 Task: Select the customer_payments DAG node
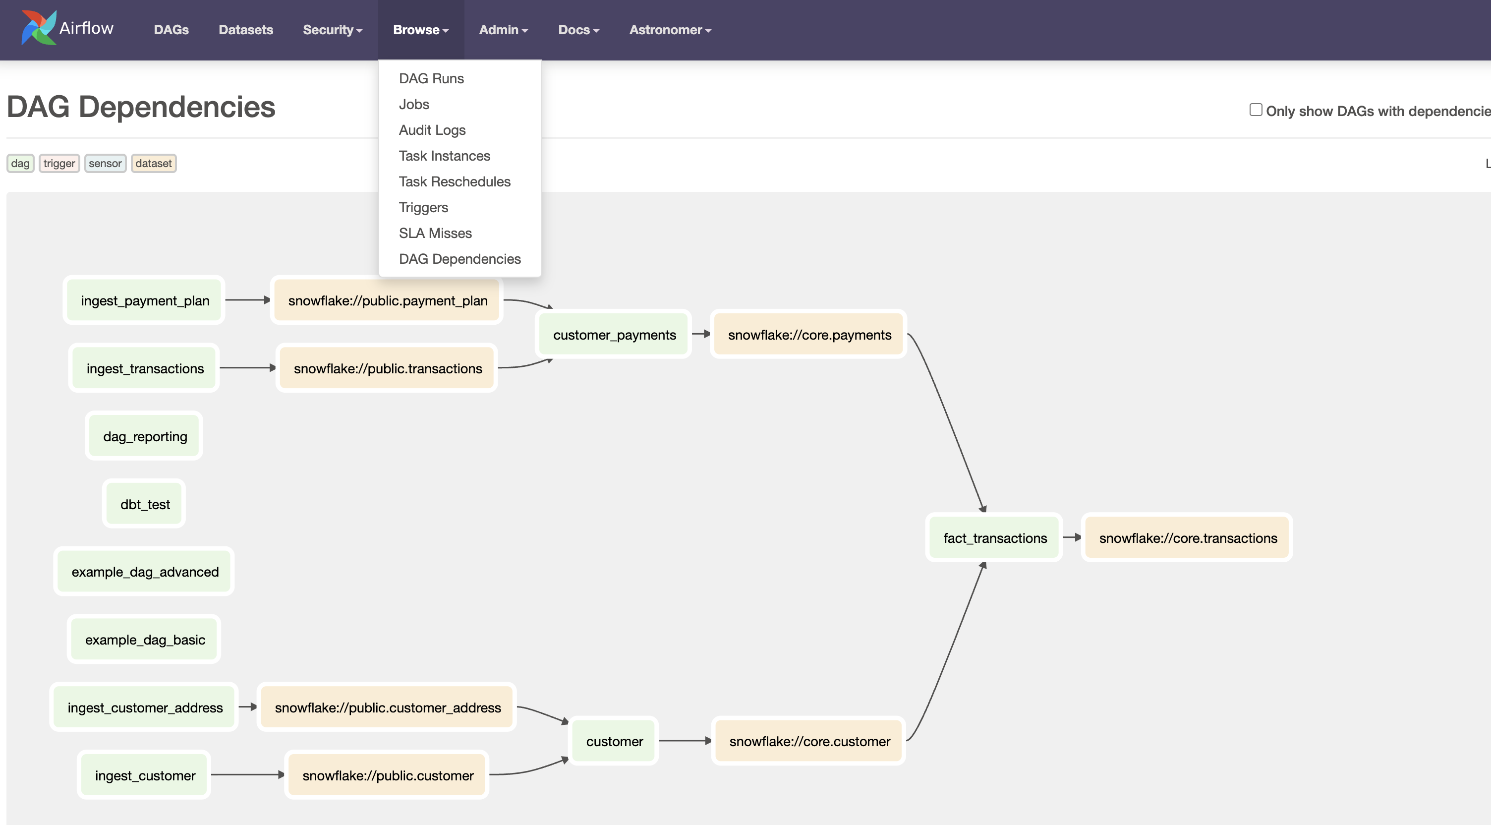614,335
